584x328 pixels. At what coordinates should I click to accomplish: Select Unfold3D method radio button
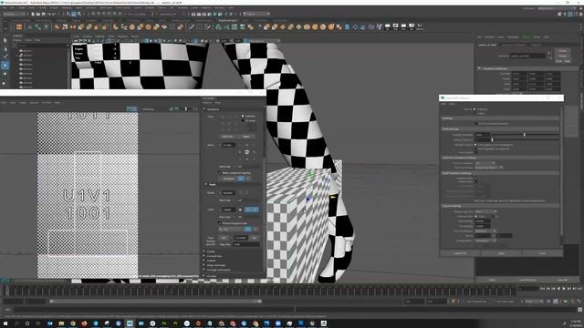(474, 109)
